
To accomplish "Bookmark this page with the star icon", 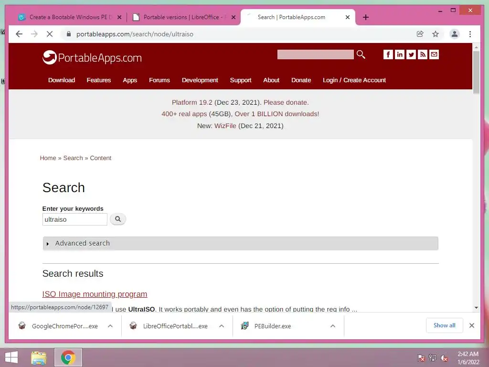I will (436, 34).
